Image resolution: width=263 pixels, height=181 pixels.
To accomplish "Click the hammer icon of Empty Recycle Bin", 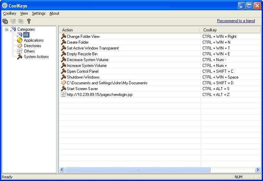I will pos(63,54).
